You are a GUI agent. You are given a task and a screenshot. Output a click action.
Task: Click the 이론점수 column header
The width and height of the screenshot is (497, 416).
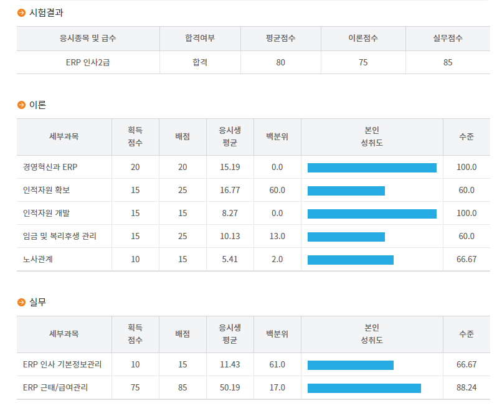tap(363, 39)
